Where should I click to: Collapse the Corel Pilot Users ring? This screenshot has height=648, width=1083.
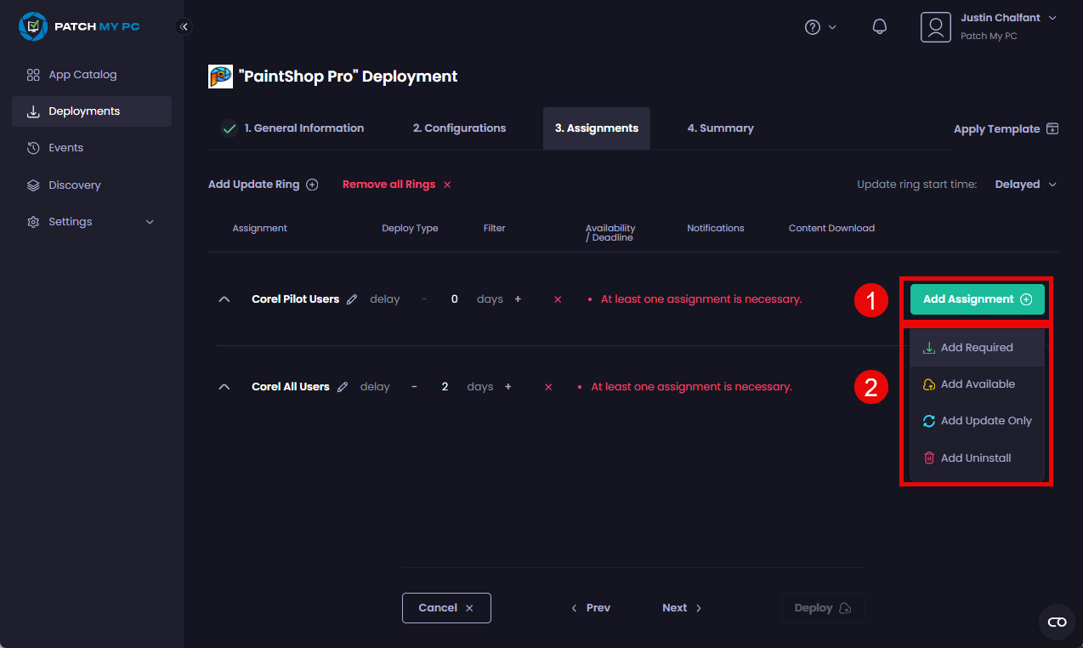point(224,298)
